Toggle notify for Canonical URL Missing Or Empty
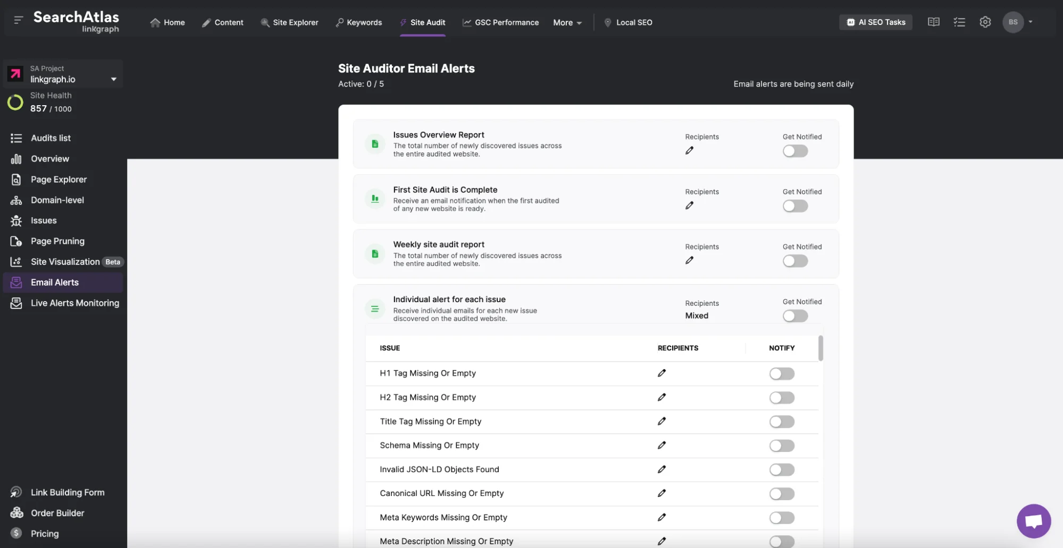 (782, 494)
